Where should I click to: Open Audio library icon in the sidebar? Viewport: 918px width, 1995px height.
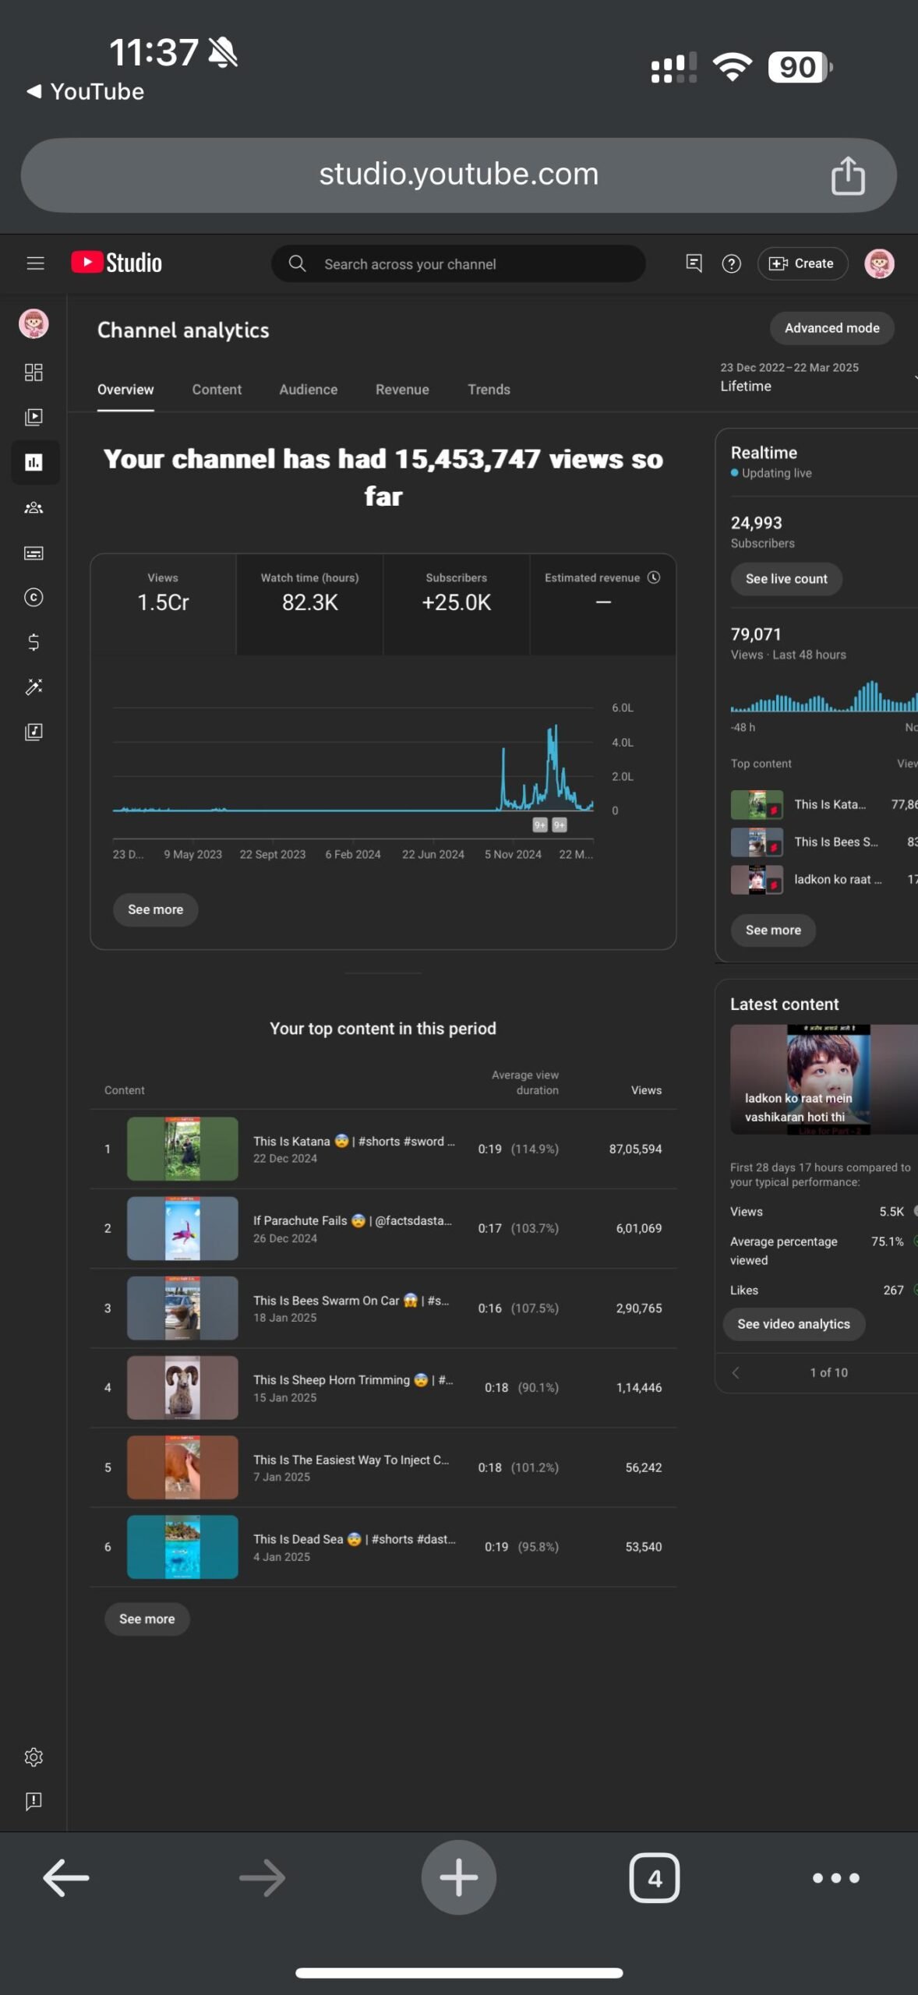point(34,732)
